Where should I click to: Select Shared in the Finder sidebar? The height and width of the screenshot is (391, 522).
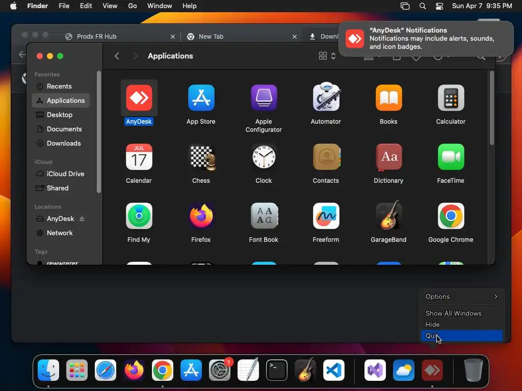click(x=61, y=188)
